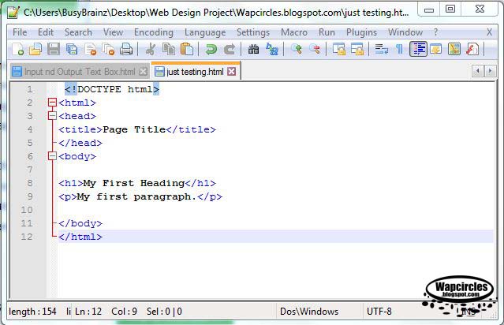Click Synchronize Horizontal Scrolling icon
This screenshot has height=325, width=504.
pyautogui.click(x=357, y=50)
